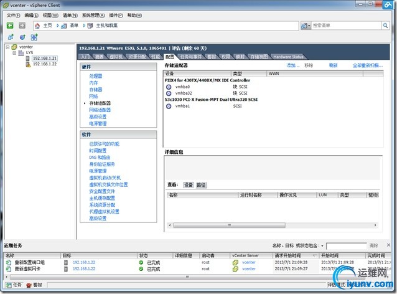The image size is (397, 294).
Task: Click the details table horizontal scrollbar
Action: pos(229,225)
